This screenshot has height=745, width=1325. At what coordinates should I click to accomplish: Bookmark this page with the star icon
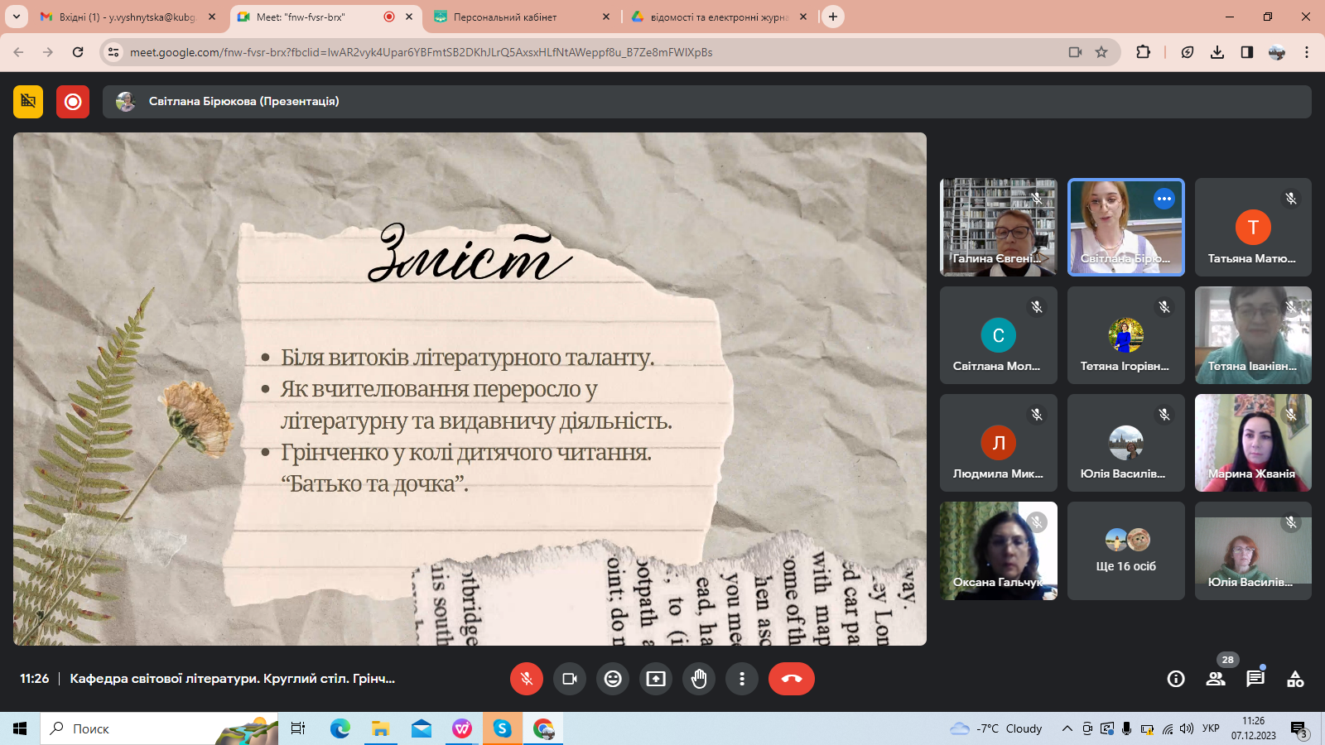point(1101,52)
